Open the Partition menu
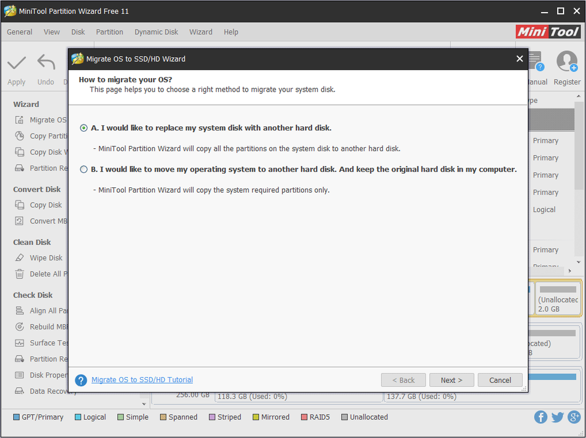The image size is (586, 438). [x=109, y=32]
